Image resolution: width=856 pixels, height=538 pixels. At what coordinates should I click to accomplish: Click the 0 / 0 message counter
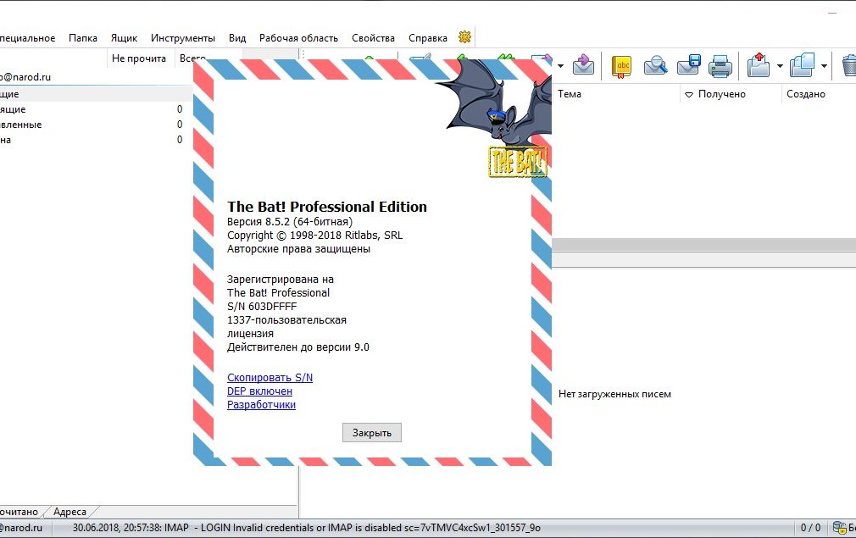click(x=810, y=528)
